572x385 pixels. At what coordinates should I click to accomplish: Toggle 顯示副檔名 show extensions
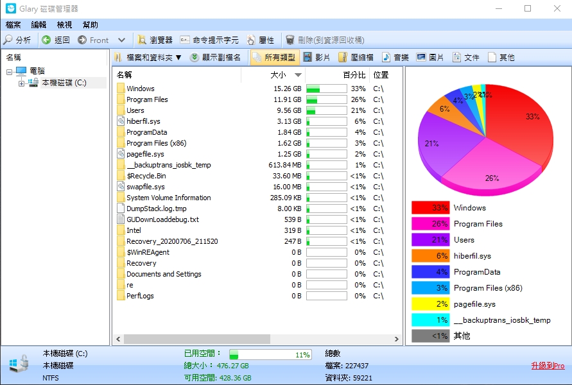coord(216,57)
